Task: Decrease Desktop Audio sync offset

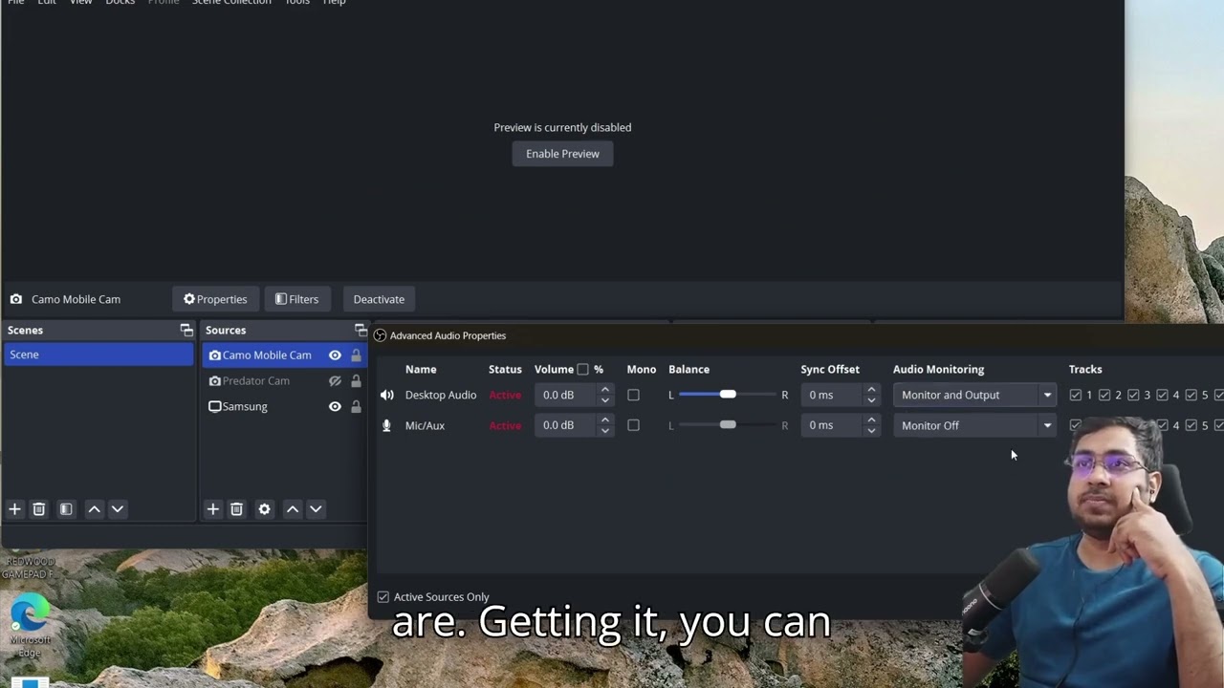Action: coord(871,400)
